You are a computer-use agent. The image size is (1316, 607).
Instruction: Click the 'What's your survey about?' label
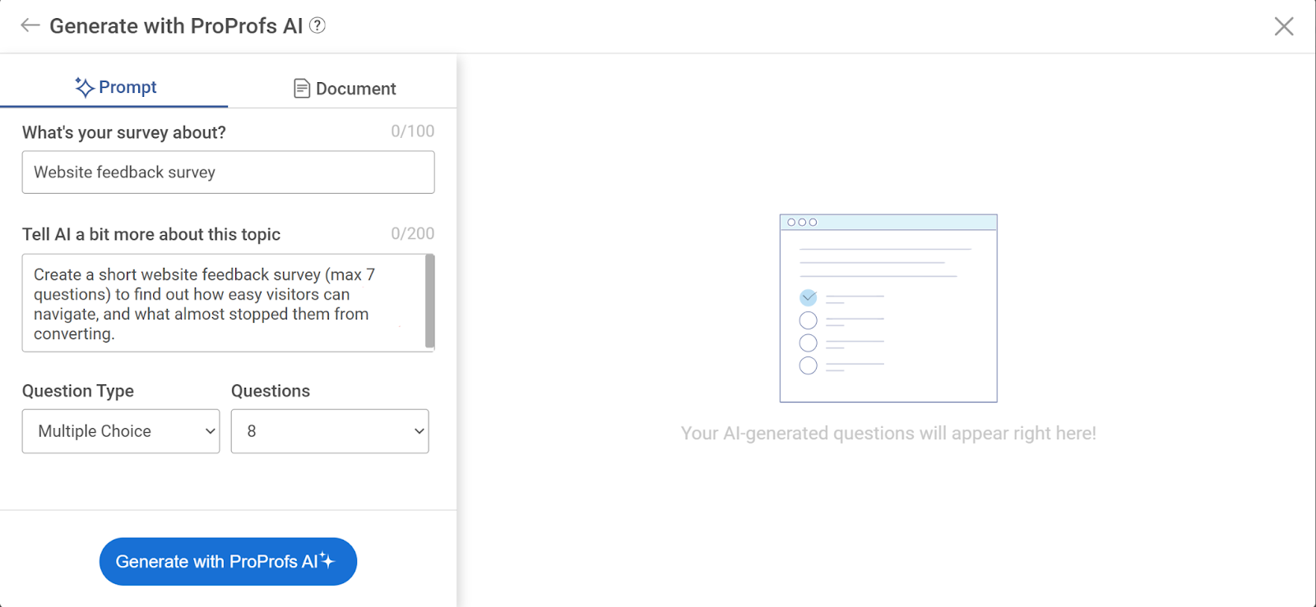124,132
